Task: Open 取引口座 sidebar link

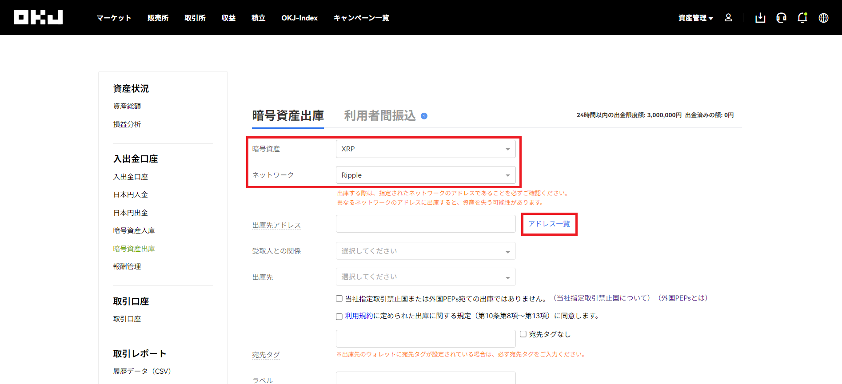Action: (127, 319)
